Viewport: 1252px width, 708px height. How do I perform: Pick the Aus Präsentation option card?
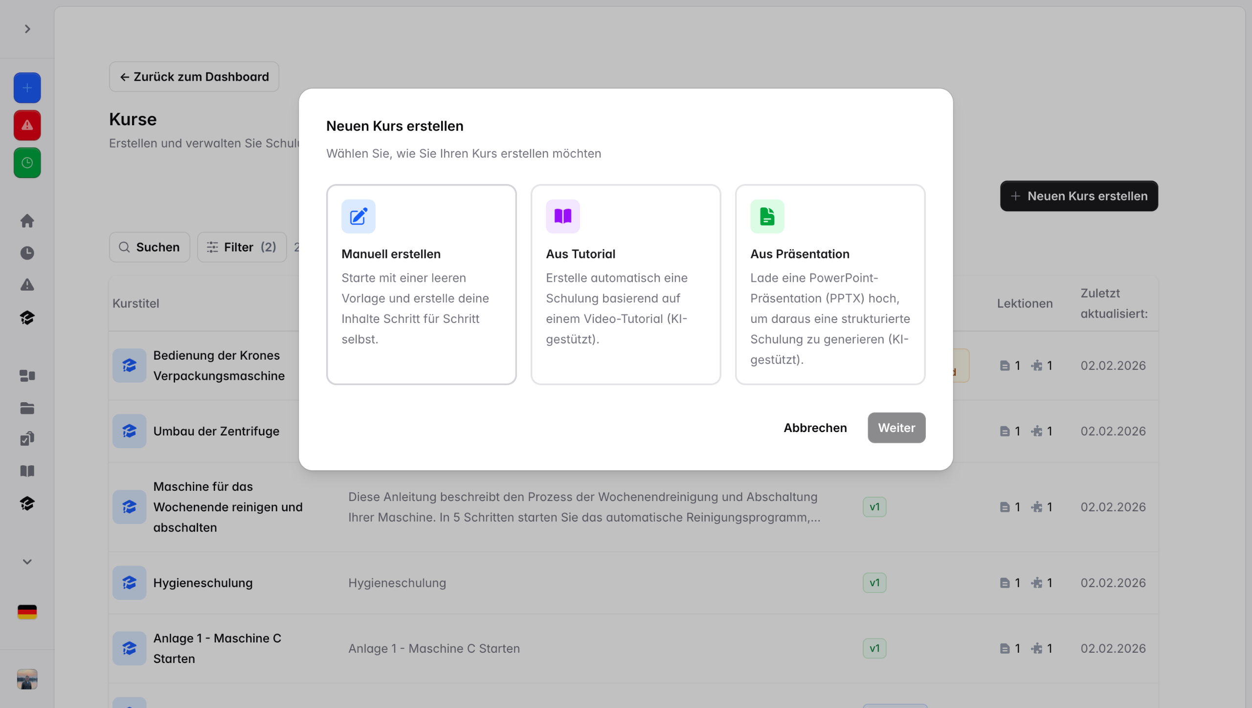tap(830, 284)
